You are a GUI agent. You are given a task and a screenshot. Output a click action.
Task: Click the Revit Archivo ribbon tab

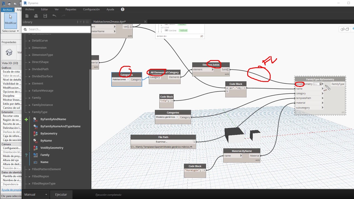coord(7,10)
